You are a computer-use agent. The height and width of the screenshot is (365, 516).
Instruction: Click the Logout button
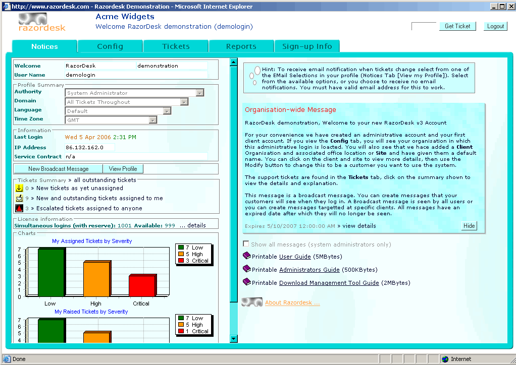[495, 26]
